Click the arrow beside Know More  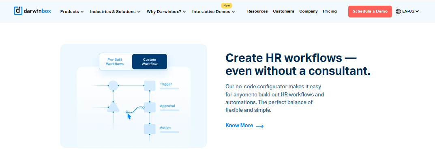pos(260,126)
